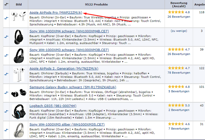Add Sony WH-1000XM4 schwarz to comparison

(x=6, y=37)
